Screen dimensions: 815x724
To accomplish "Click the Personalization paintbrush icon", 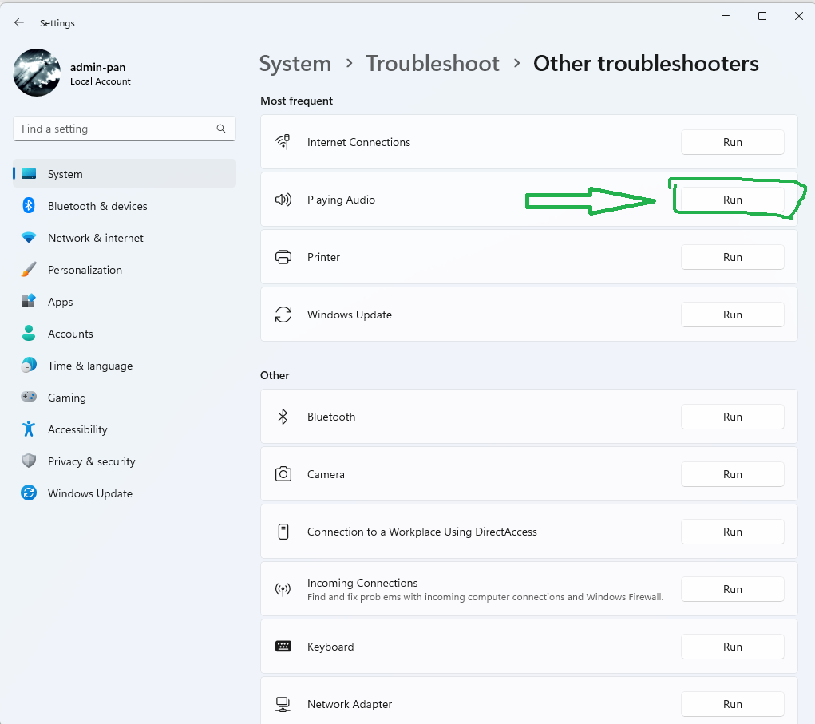I will [29, 269].
